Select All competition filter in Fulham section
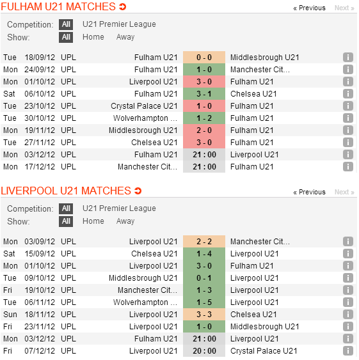The image size is (359, 360). coord(66,24)
